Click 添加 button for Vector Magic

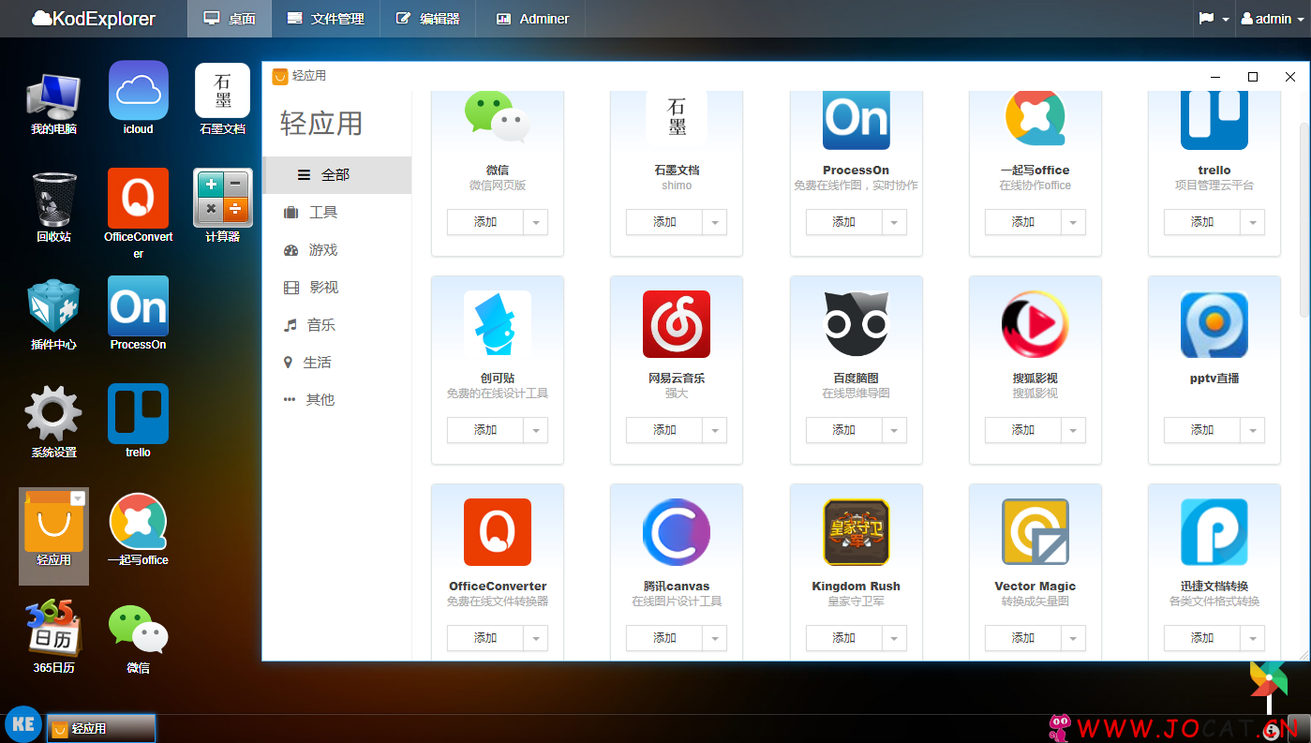tap(1023, 638)
